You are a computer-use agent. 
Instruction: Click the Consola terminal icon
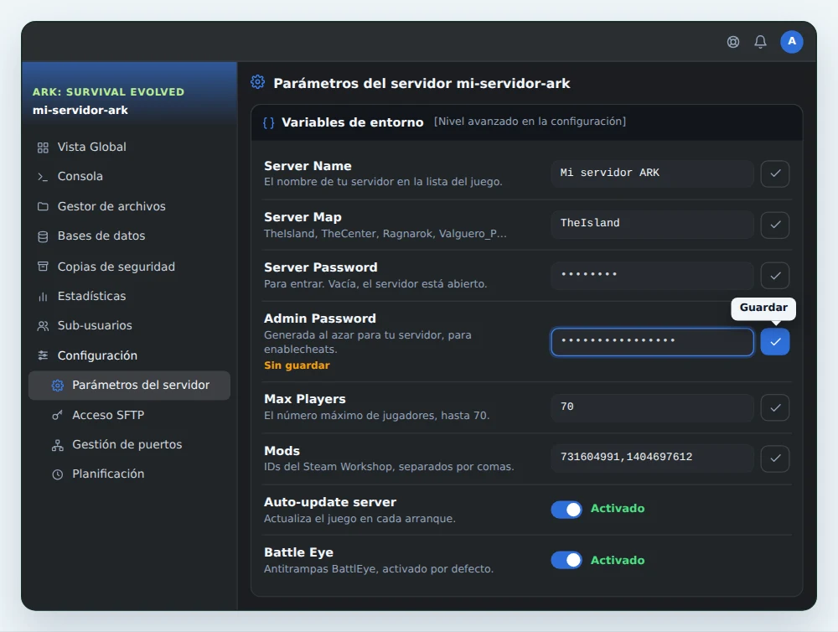tap(43, 177)
